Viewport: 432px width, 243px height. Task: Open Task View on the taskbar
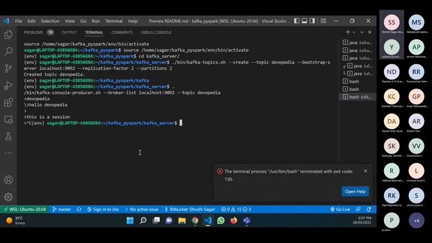point(156,221)
